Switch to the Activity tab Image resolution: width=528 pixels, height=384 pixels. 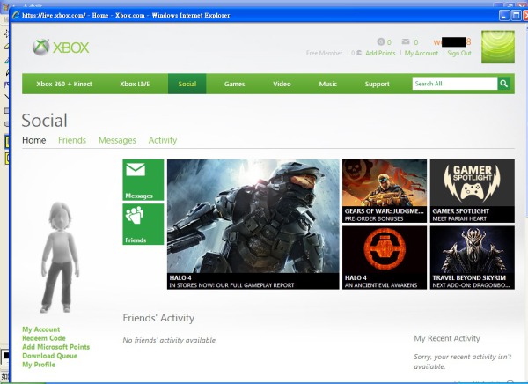163,140
